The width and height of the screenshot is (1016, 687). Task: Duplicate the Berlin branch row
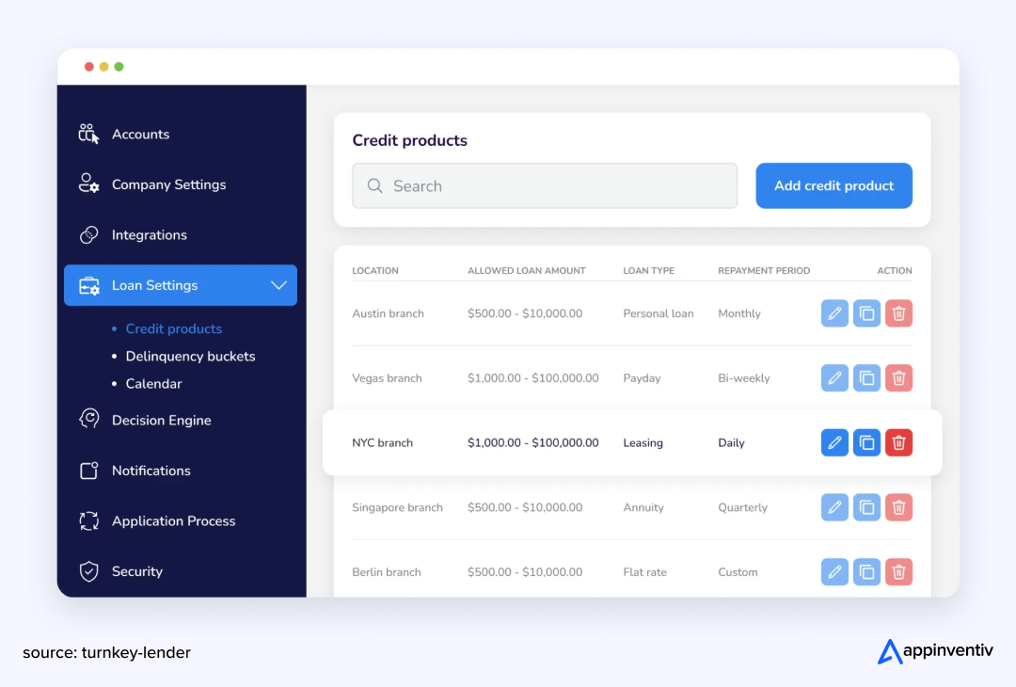866,572
